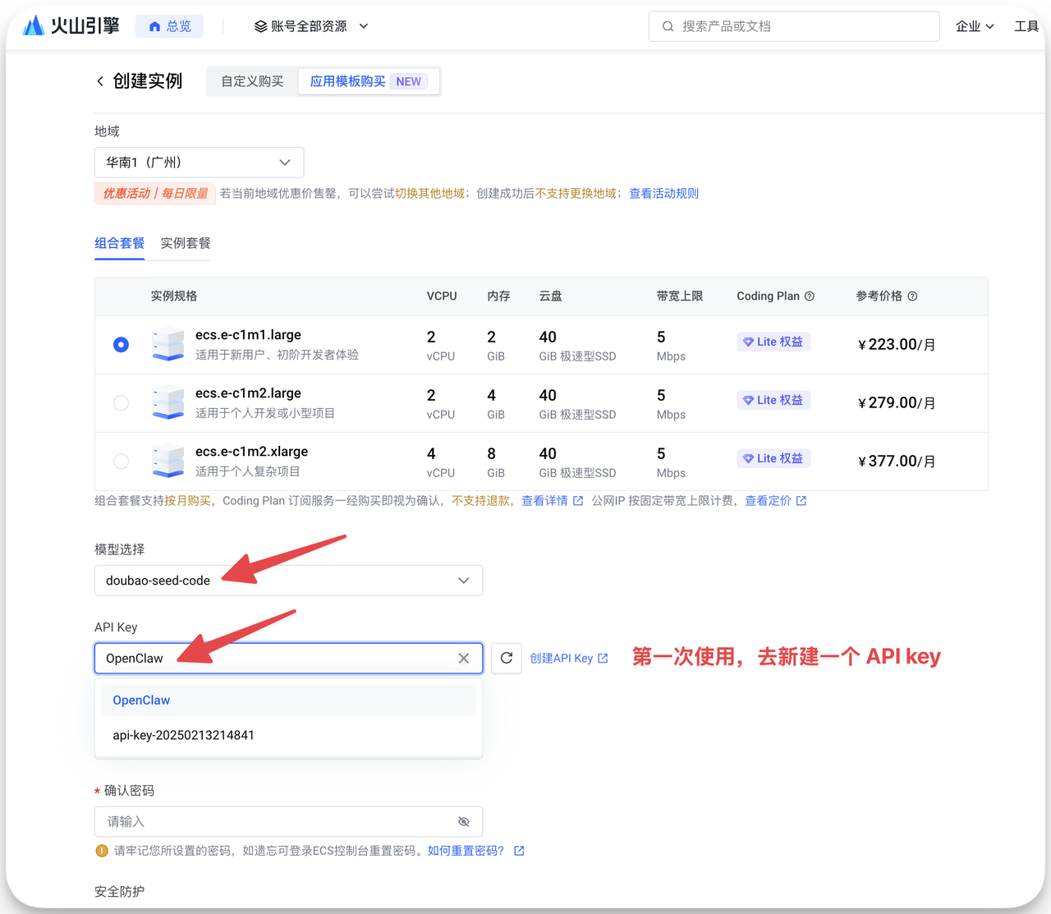Go back using the arrow beside 创建实例
The width and height of the screenshot is (1051, 914).
tap(100, 80)
